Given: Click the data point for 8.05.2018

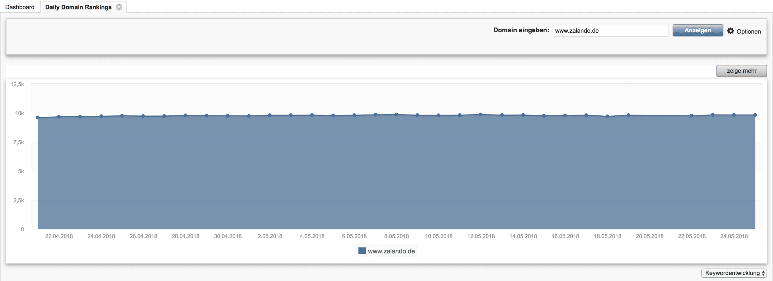Looking at the screenshot, I should [x=396, y=115].
